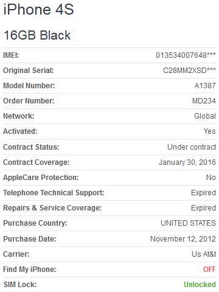The image size is (219, 292).
Task: Click the Telephone Technical Support Expired value
Action: 203,193
